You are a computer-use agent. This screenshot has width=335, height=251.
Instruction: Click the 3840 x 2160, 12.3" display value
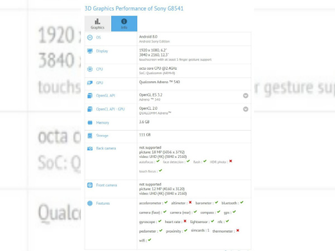(154, 55)
